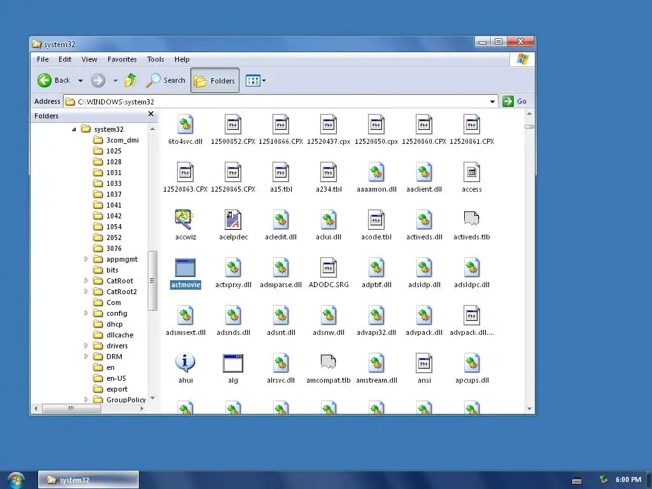This screenshot has width=652, height=489.
Task: Open the File menu
Action: [x=43, y=59]
